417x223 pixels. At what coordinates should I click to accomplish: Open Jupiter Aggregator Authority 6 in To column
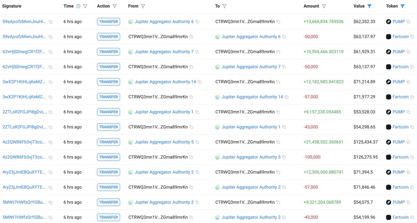251,36
